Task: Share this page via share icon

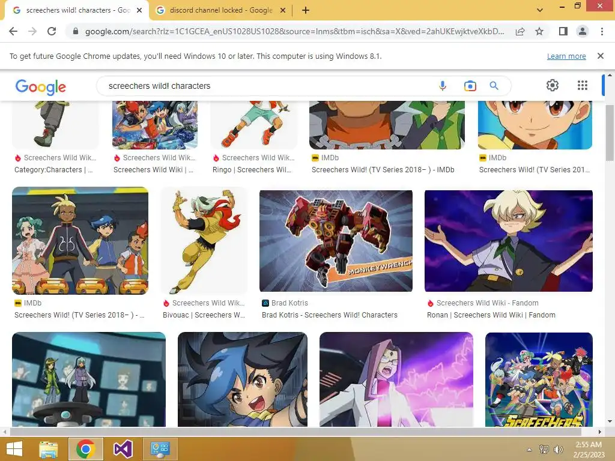Action: pos(520,31)
